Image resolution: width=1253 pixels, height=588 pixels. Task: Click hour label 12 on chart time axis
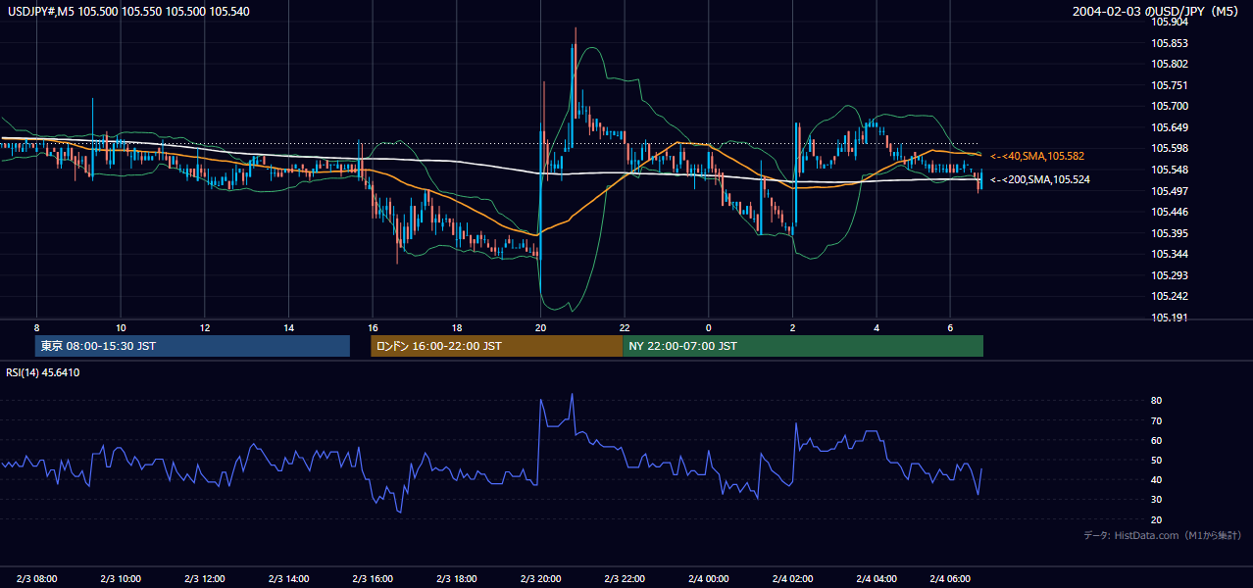click(x=205, y=327)
